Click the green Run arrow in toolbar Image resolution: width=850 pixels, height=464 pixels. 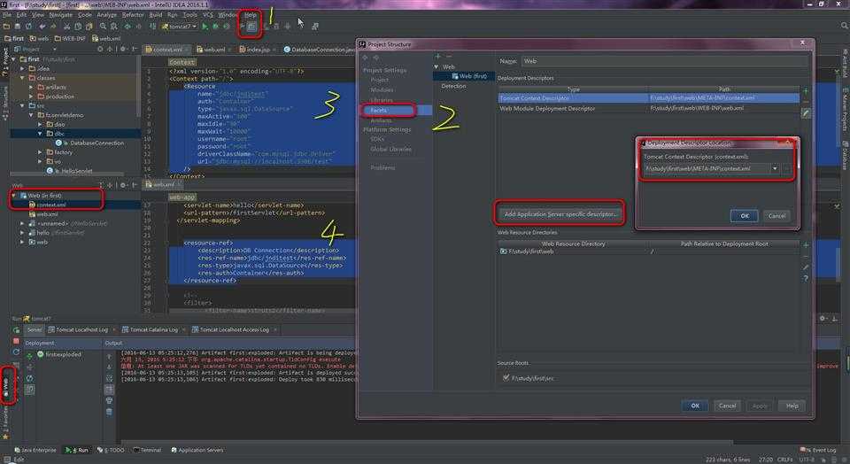pos(205,26)
